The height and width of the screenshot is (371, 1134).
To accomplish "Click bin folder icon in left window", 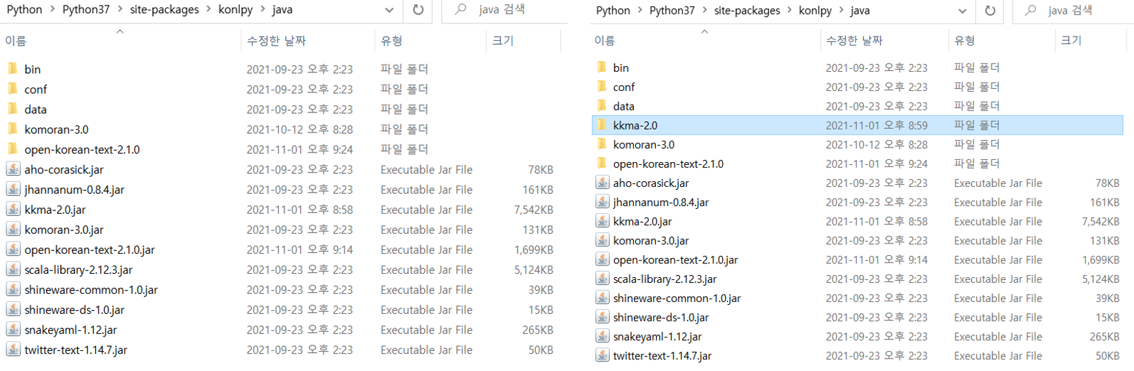I will coord(12,69).
